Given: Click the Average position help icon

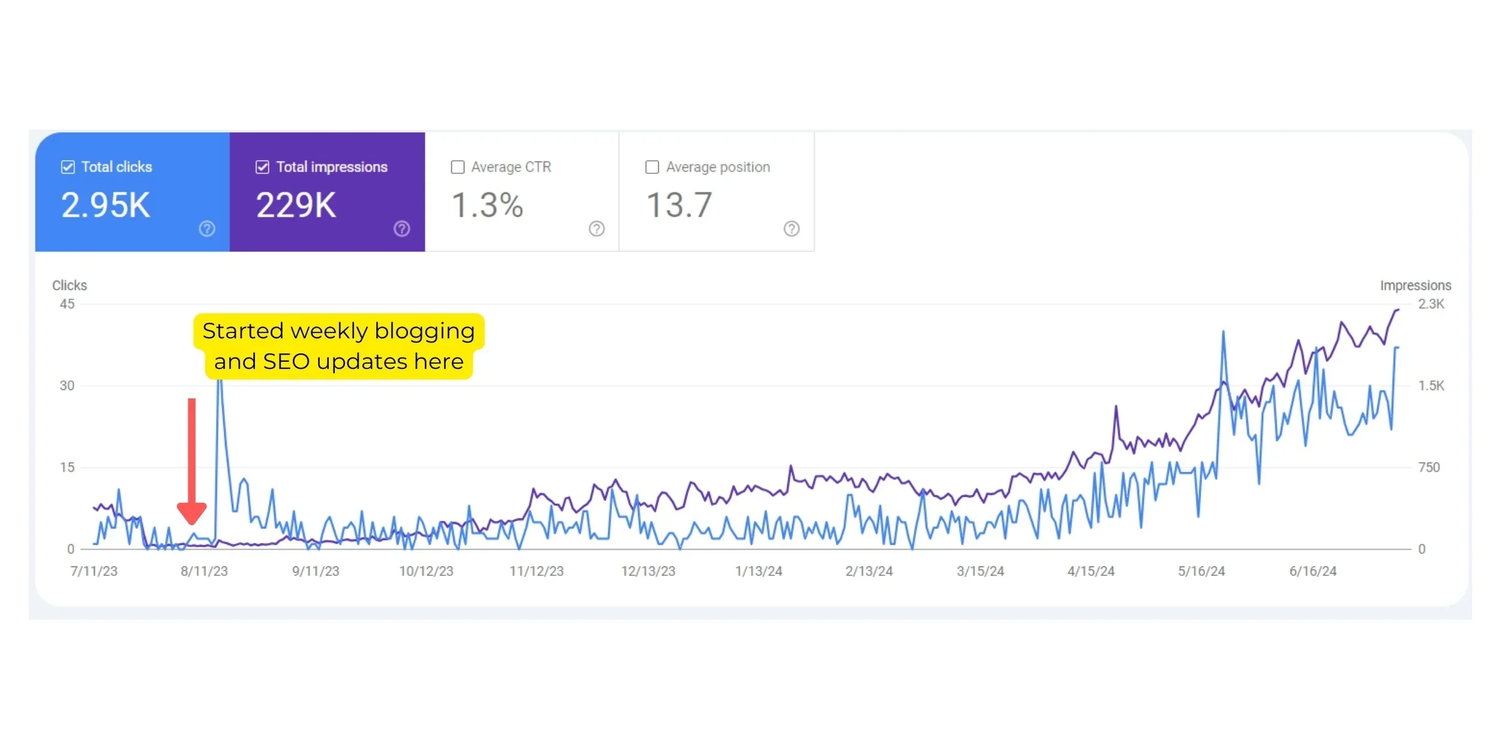Looking at the screenshot, I should [791, 229].
